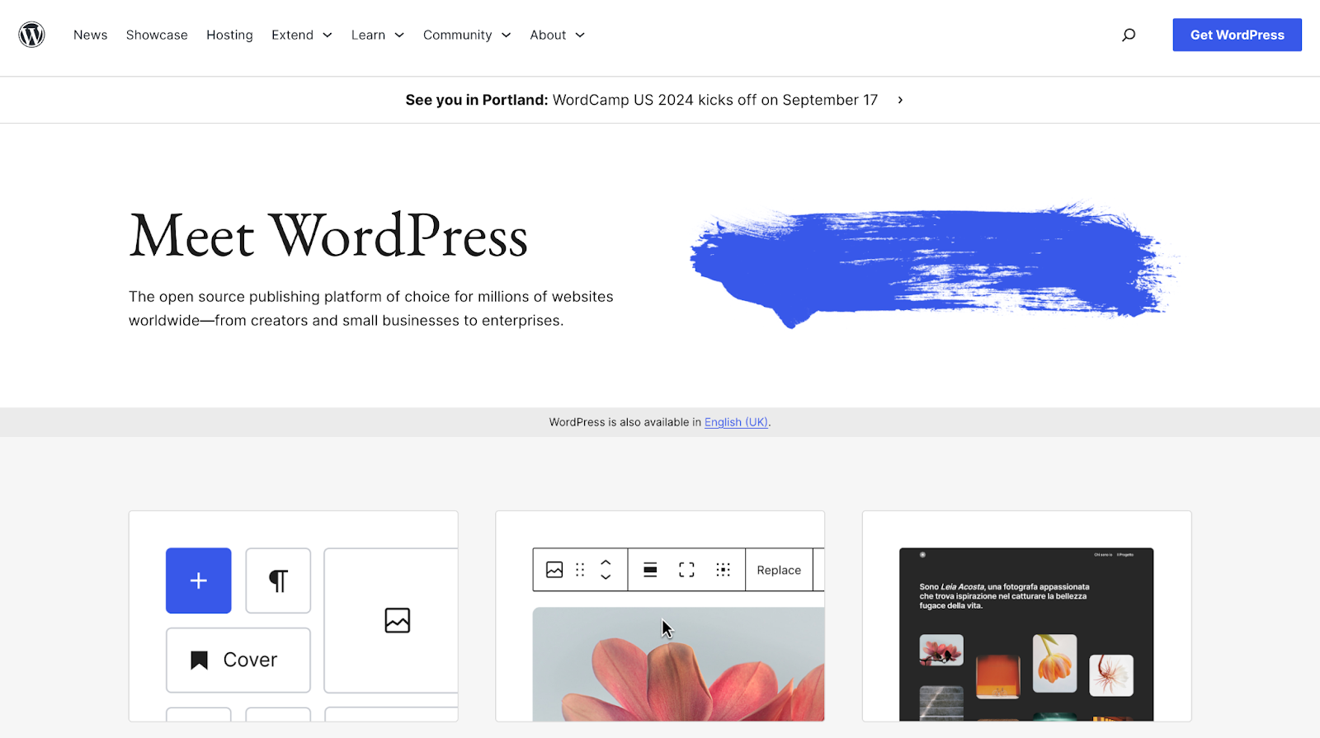Open the WordCamp US 2024 announcement link
The width and height of the screenshot is (1320, 738).
pyautogui.click(x=642, y=100)
